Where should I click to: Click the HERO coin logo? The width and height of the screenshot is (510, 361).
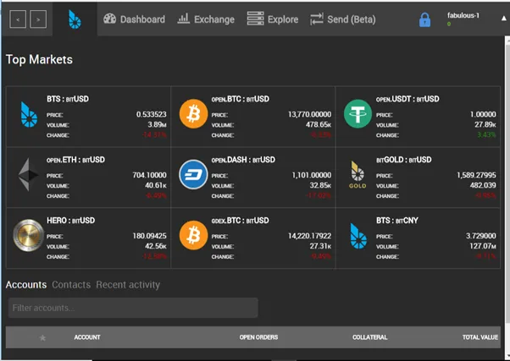28,235
